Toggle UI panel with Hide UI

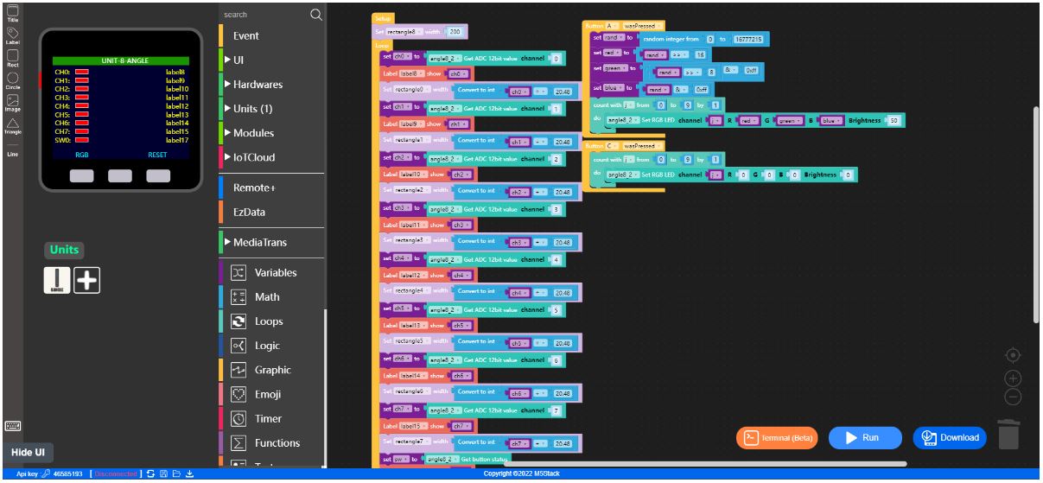[28, 453]
